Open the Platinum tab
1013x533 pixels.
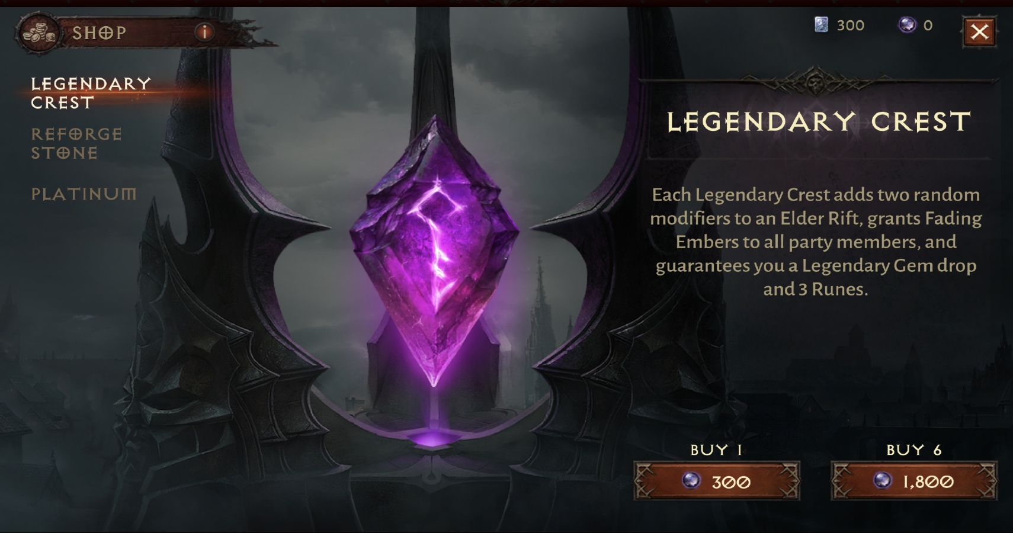[x=84, y=194]
